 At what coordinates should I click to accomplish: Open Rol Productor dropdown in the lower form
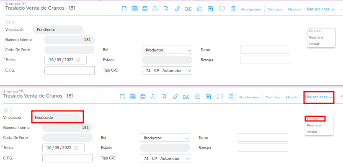pos(165,138)
